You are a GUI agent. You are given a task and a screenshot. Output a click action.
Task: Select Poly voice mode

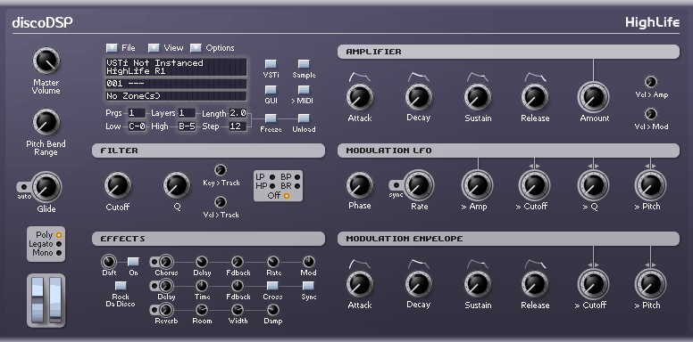(x=59, y=235)
